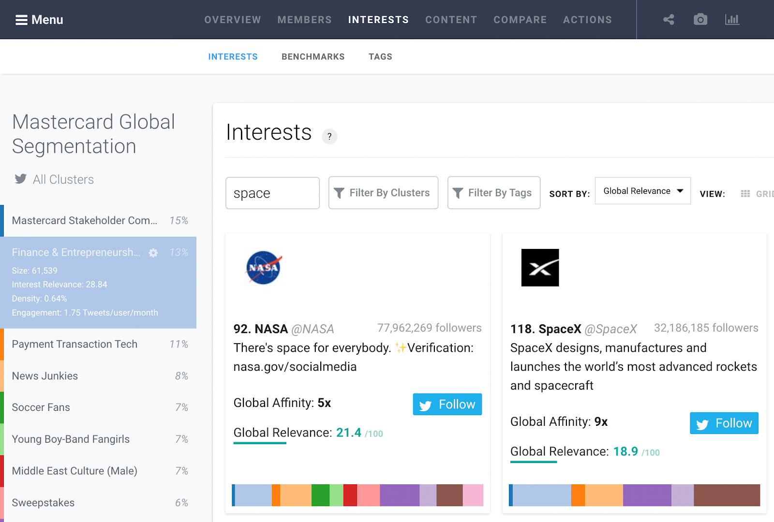Open the Global Relevance sort dropdown

pos(643,191)
